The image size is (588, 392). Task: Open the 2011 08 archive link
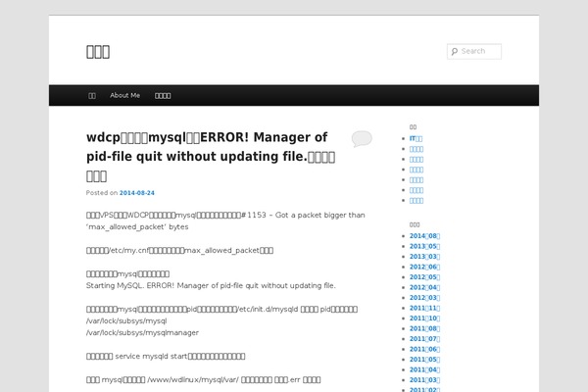tap(424, 328)
